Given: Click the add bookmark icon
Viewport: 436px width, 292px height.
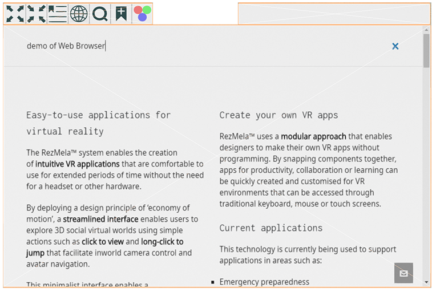Looking at the screenshot, I should 121,14.
